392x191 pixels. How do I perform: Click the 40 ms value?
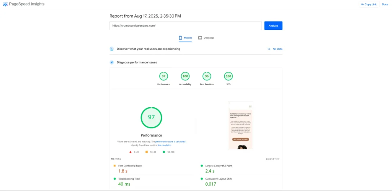coord(124,184)
